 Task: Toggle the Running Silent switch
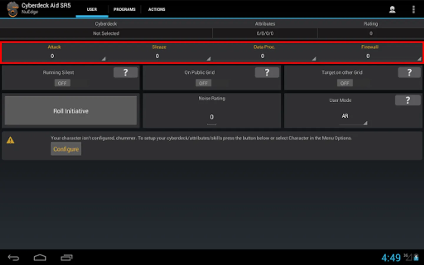click(62, 83)
